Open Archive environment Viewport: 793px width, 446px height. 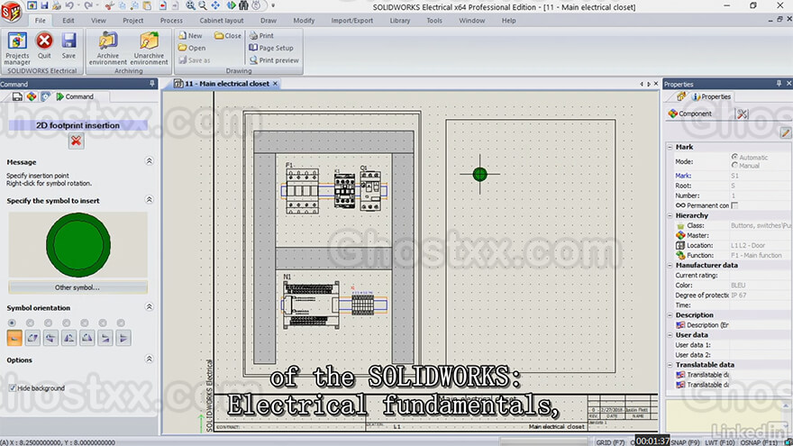[x=108, y=48]
